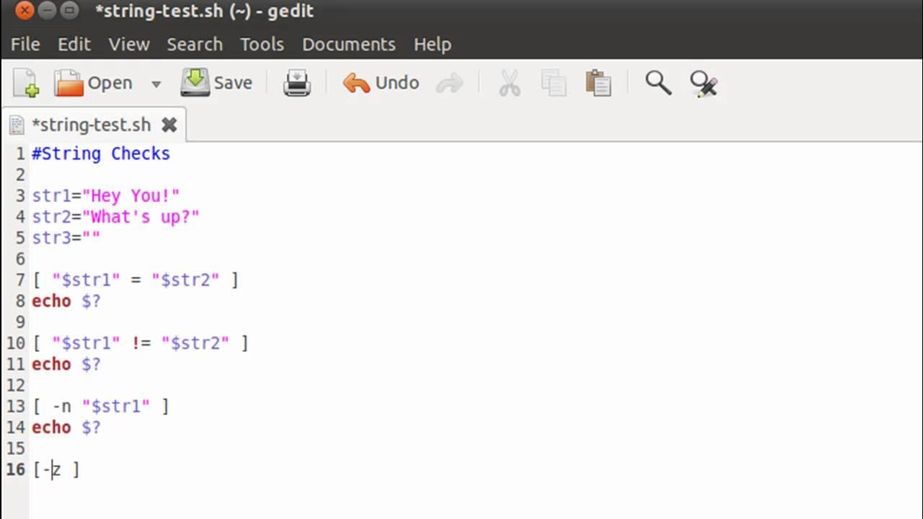This screenshot has height=519, width=923.
Task: Click the Redo arrow icon
Action: point(450,84)
